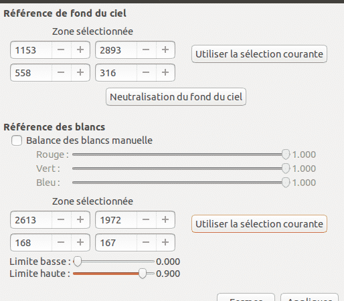The image size is (344, 301).
Task: Decrease the white reference value 1972
Action: 146,219
